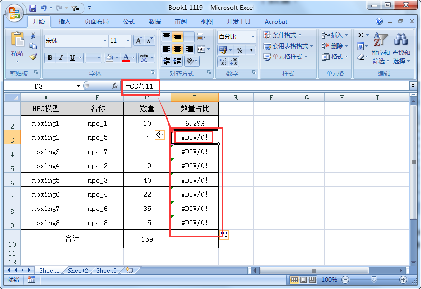Save the workbook with the floppy icon
This screenshot has width=421, height=289.
(x=33, y=8)
